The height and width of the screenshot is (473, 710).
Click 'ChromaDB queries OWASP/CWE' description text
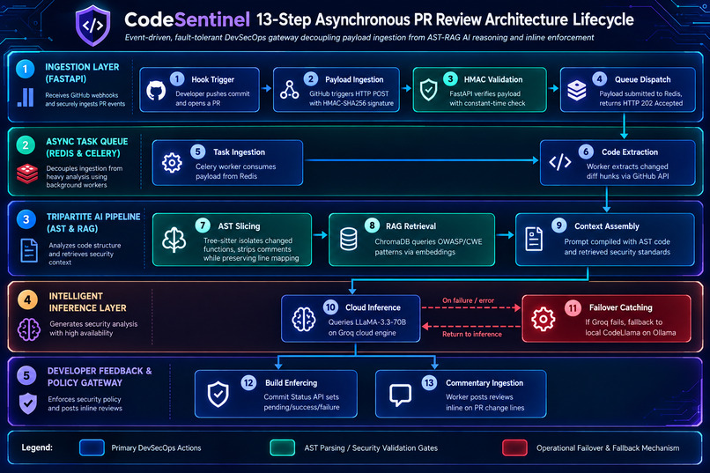[428, 241]
